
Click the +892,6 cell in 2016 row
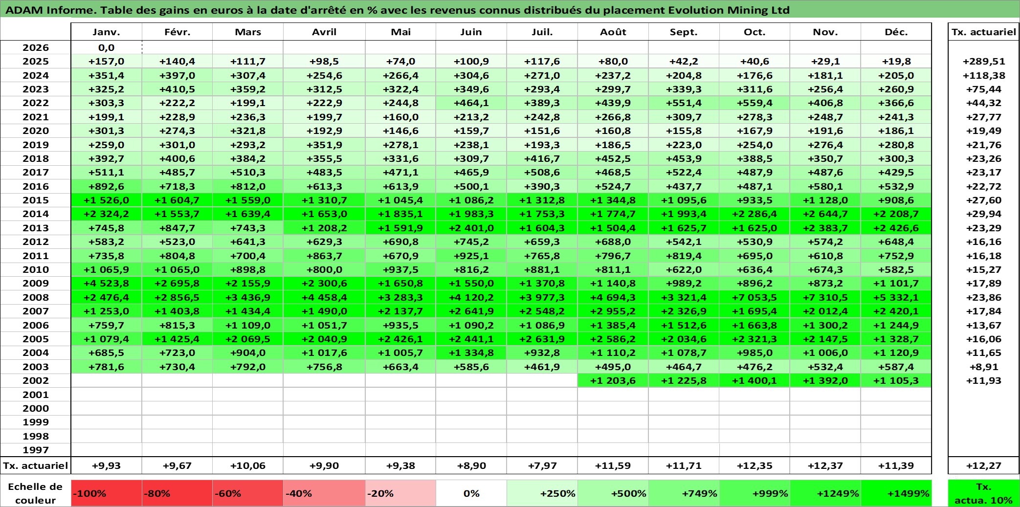click(106, 186)
